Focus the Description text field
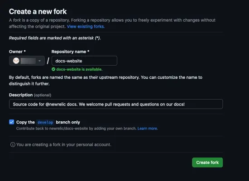249x181 pixels. [116, 104]
